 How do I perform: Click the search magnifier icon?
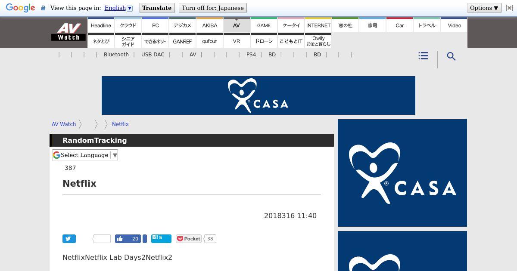451,56
